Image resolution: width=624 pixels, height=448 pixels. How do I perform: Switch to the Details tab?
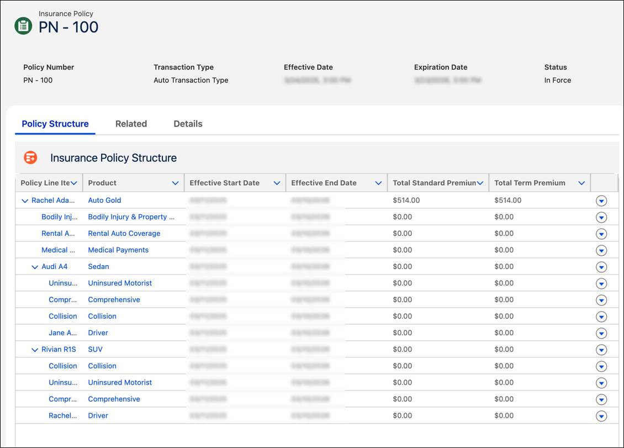(x=188, y=124)
